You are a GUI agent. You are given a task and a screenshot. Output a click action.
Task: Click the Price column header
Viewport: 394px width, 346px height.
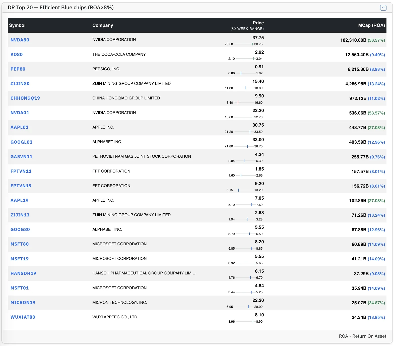tap(258, 23)
